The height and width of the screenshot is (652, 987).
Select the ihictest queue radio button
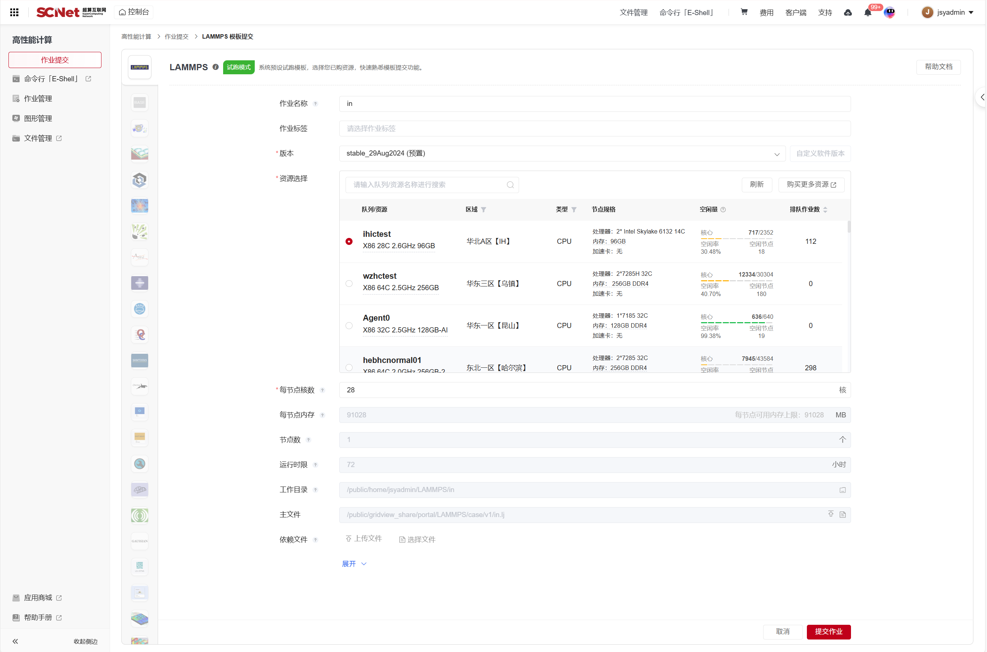point(349,242)
